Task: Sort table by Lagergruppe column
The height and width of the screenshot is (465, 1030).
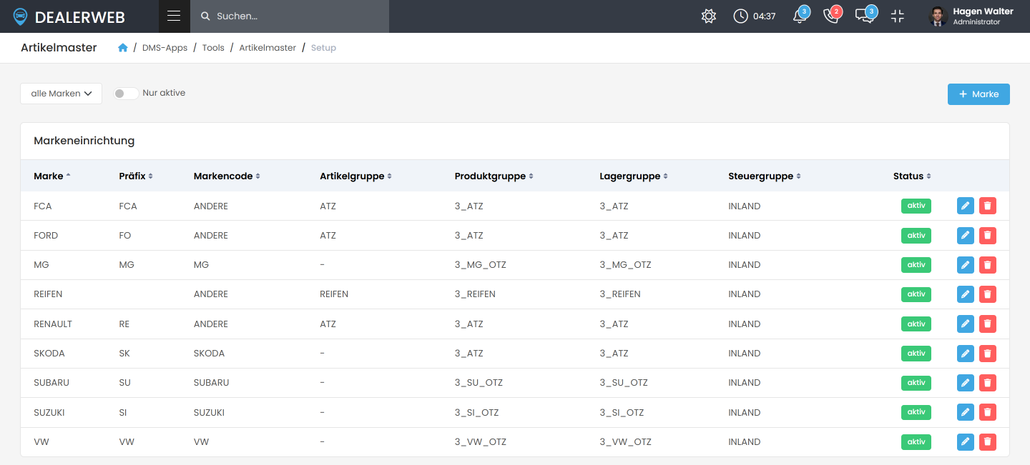Action: (x=634, y=176)
